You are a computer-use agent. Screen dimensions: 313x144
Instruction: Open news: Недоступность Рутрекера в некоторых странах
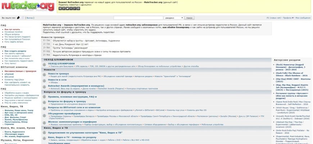(77, 55)
